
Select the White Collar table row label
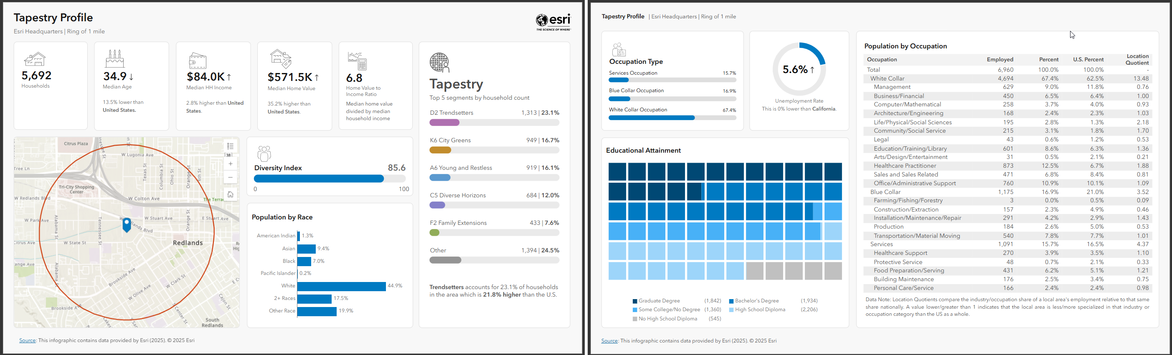(x=887, y=79)
